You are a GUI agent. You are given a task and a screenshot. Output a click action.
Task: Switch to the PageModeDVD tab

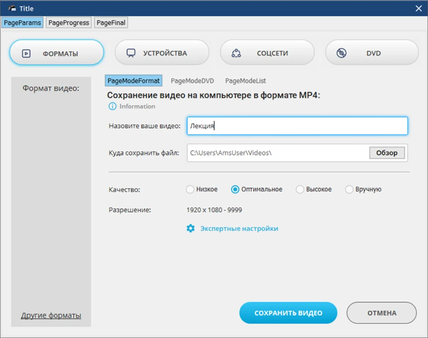(x=192, y=81)
